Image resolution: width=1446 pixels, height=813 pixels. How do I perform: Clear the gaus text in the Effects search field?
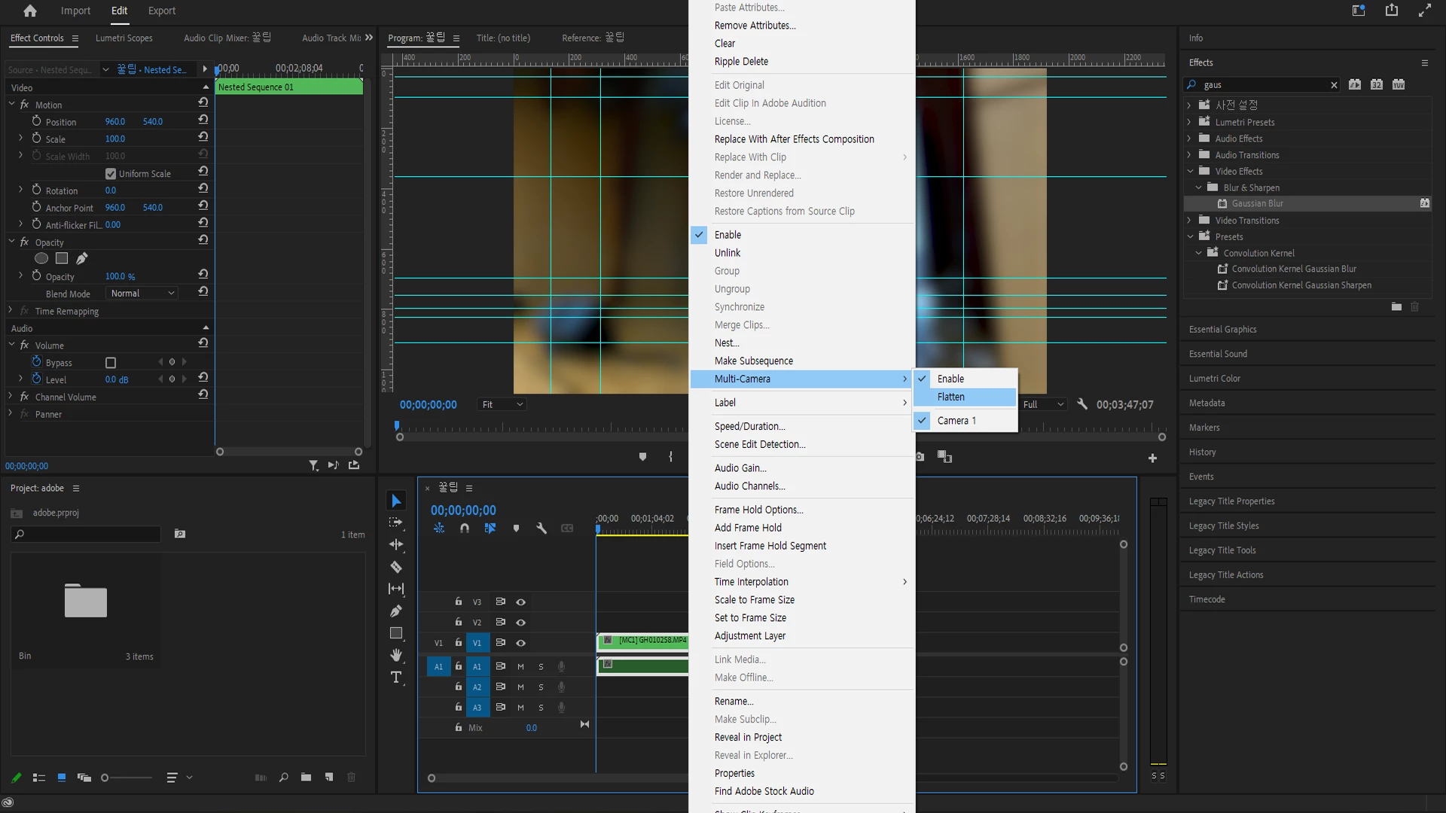1334,85
